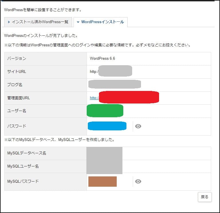Image resolution: width=220 pixels, height=213 pixels.
Task: Click the down chevron on WordPressインストール tab
Action: pyautogui.click(x=78, y=22)
